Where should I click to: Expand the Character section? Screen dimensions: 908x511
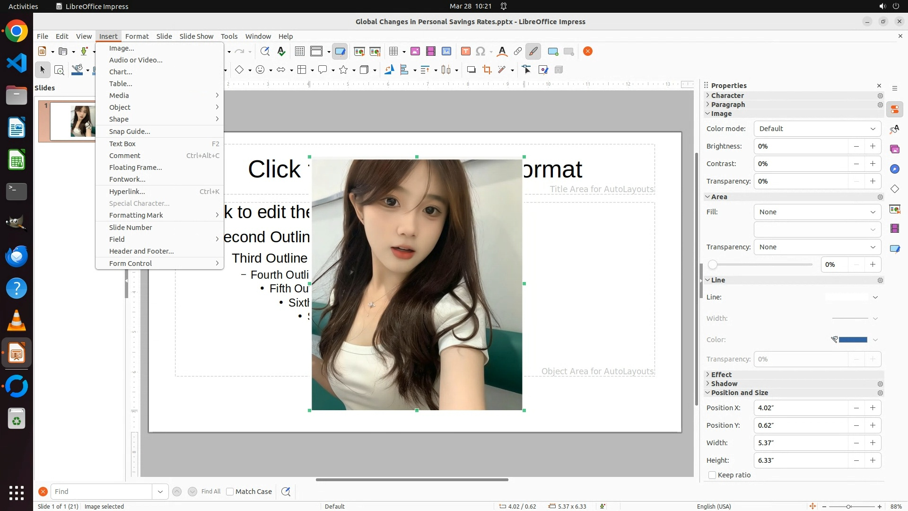point(727,96)
